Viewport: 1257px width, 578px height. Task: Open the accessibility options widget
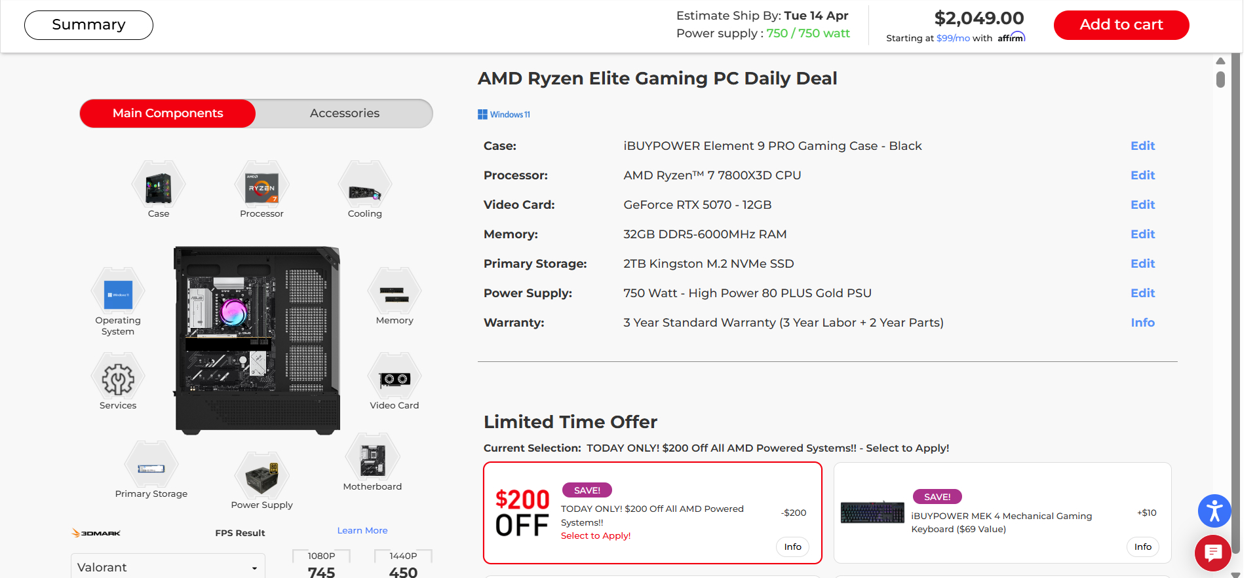point(1214,511)
